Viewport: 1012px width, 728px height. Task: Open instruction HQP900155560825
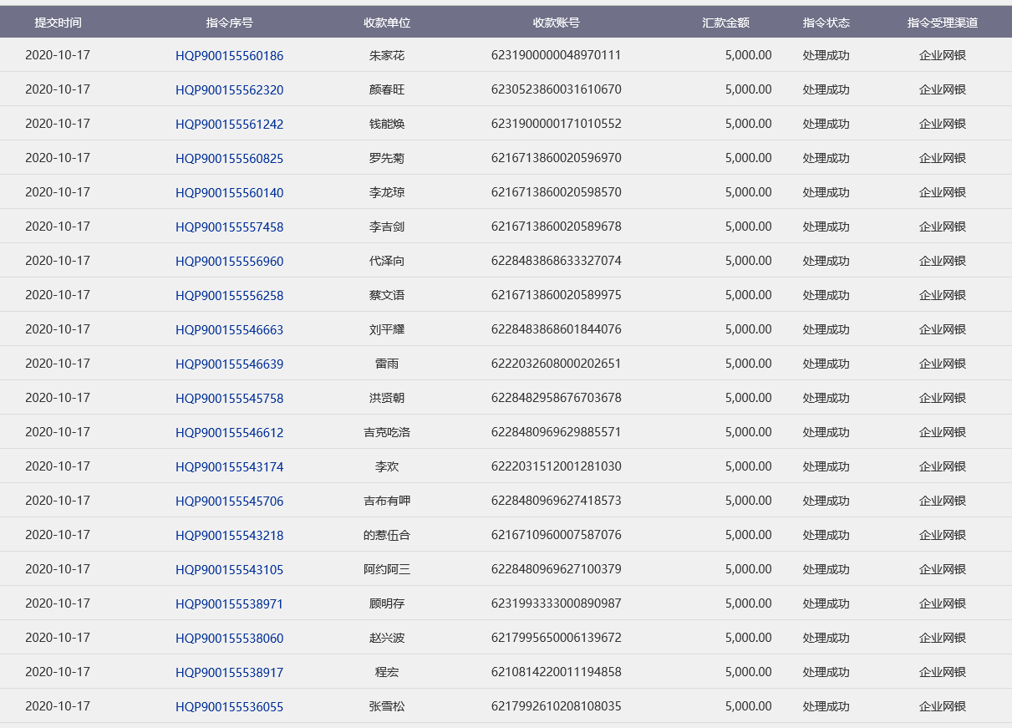[x=229, y=159]
